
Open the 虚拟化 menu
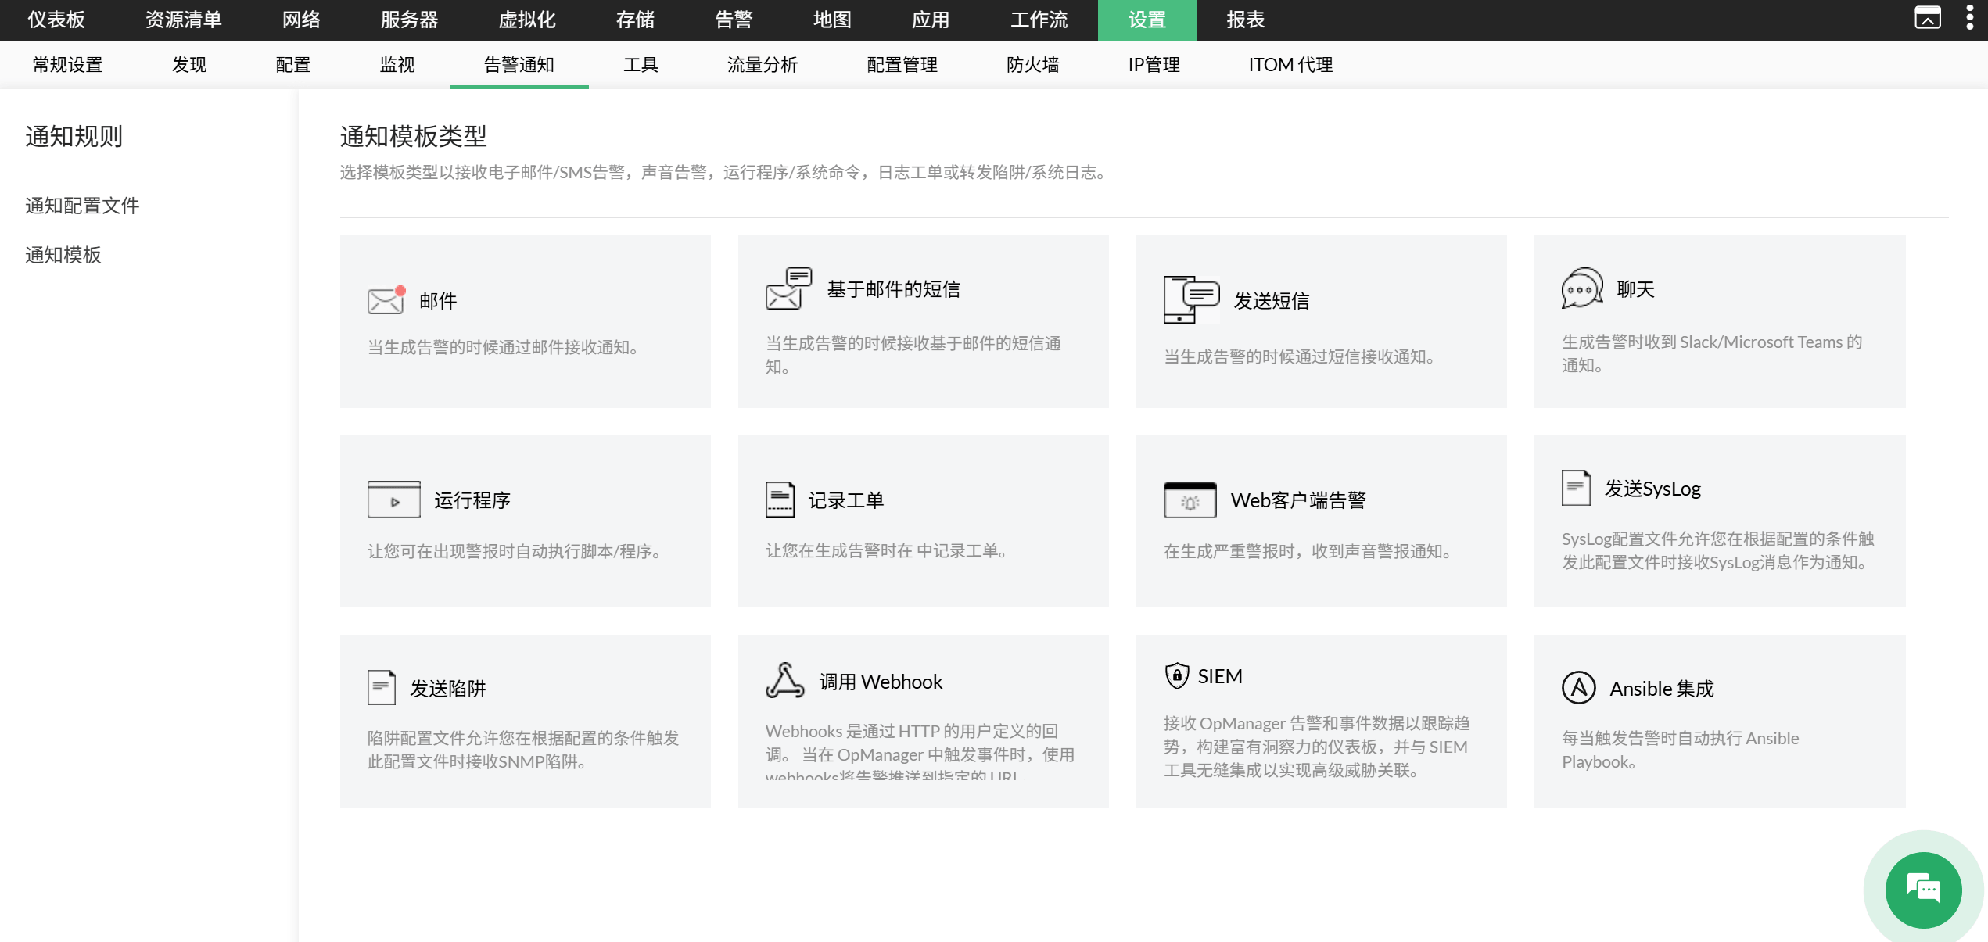(527, 20)
